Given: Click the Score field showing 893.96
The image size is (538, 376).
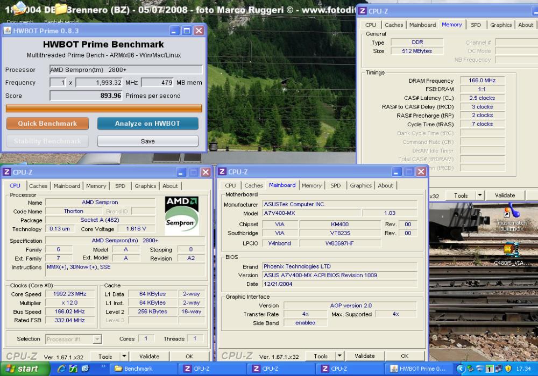Looking at the screenshot, I should pos(86,96).
